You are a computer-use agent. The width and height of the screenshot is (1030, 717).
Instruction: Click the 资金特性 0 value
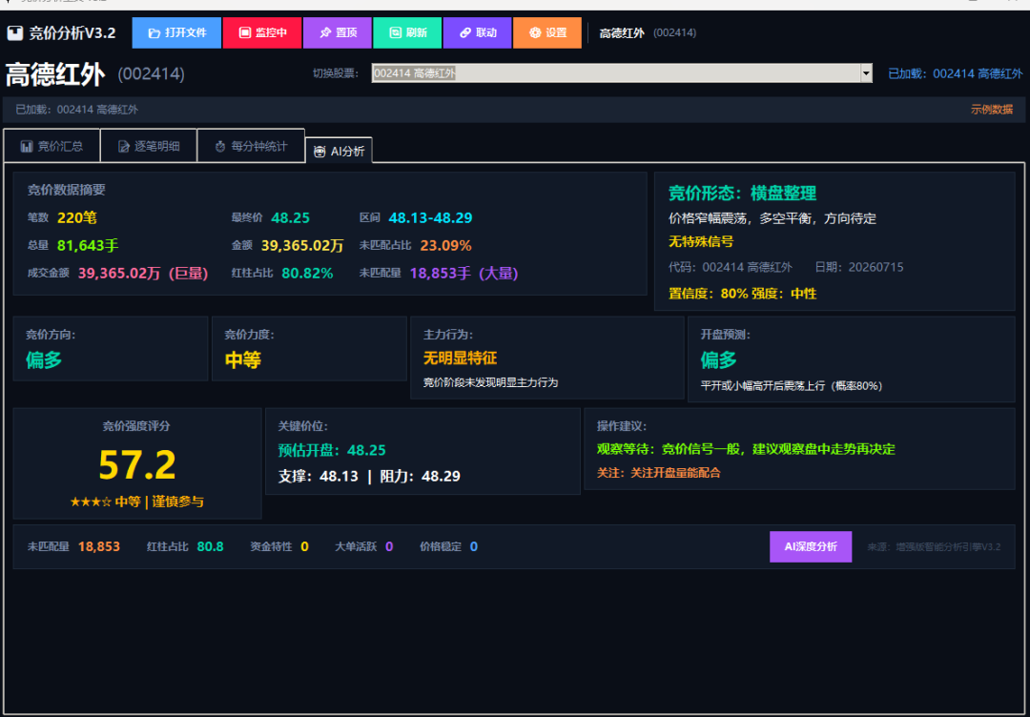(305, 546)
